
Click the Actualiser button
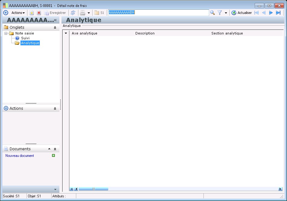pyautogui.click(x=241, y=13)
